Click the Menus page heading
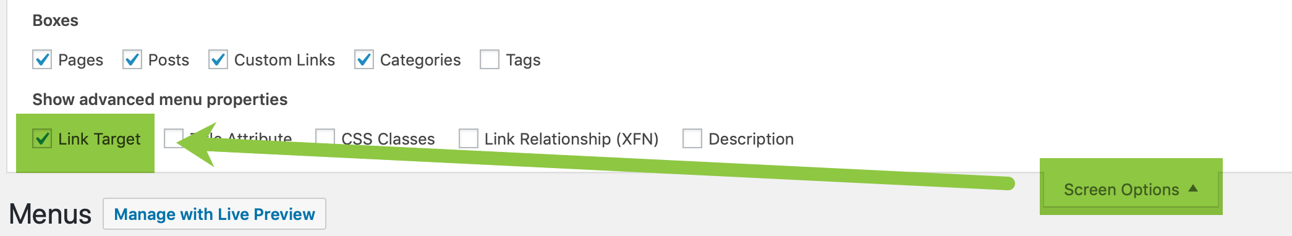Viewport: 1292px width, 236px height. (50, 214)
